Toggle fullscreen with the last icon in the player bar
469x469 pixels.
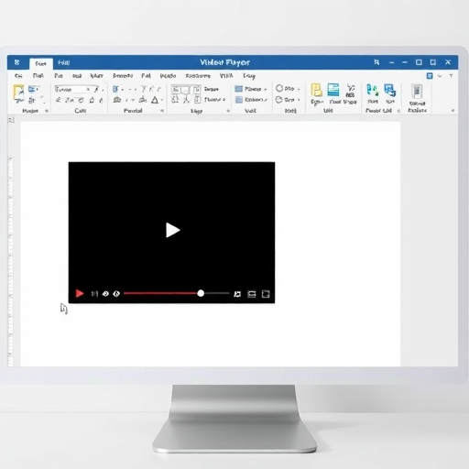coord(266,294)
